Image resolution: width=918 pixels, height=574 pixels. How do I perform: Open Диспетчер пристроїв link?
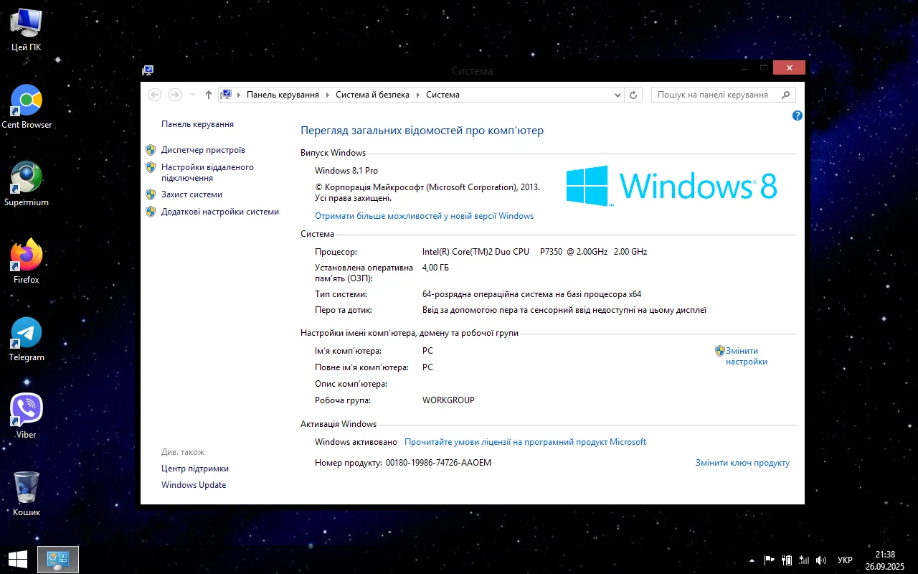click(x=203, y=150)
